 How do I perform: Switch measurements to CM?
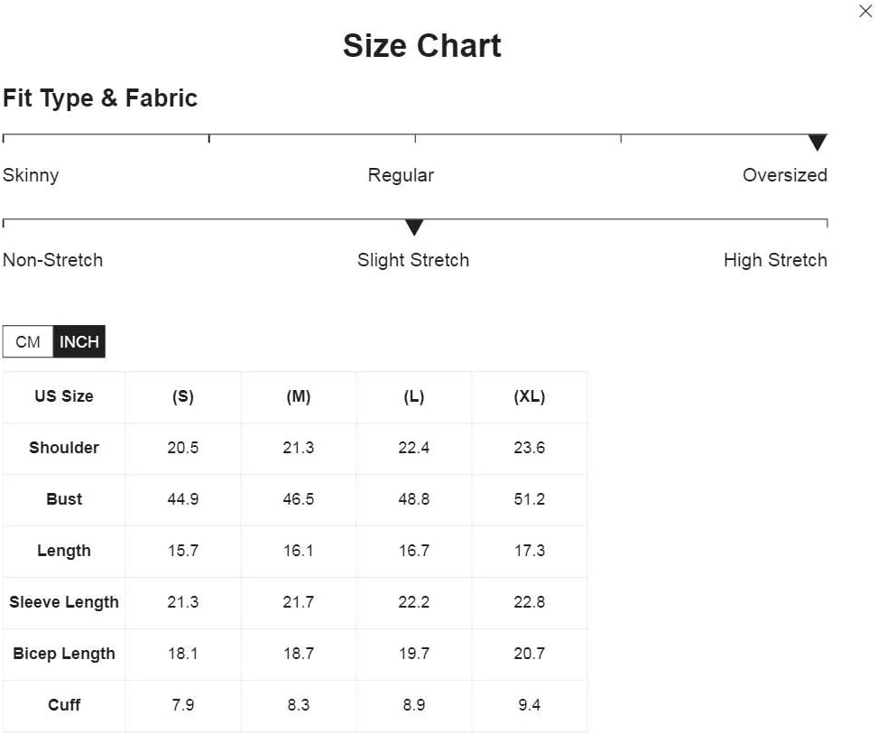[x=28, y=341]
